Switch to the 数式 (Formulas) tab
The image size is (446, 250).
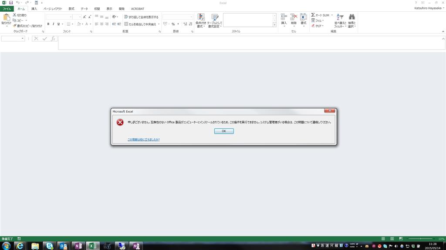(71, 9)
